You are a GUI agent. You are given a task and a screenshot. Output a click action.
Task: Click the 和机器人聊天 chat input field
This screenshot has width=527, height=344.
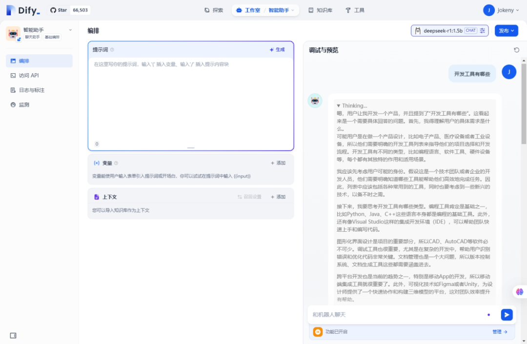tap(397, 315)
